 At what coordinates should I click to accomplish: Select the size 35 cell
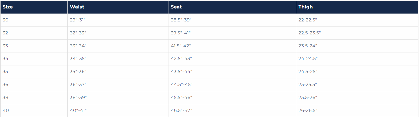pyautogui.click(x=5, y=72)
